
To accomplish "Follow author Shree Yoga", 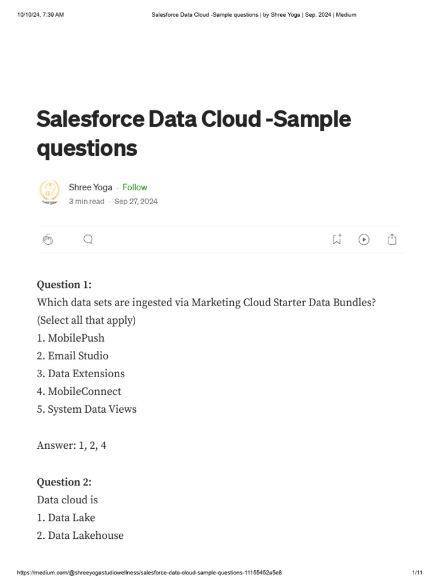I will pyautogui.click(x=135, y=187).
